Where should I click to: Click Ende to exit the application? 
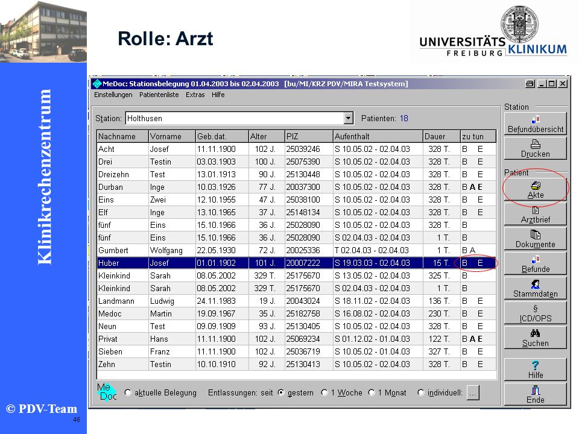[x=535, y=394]
